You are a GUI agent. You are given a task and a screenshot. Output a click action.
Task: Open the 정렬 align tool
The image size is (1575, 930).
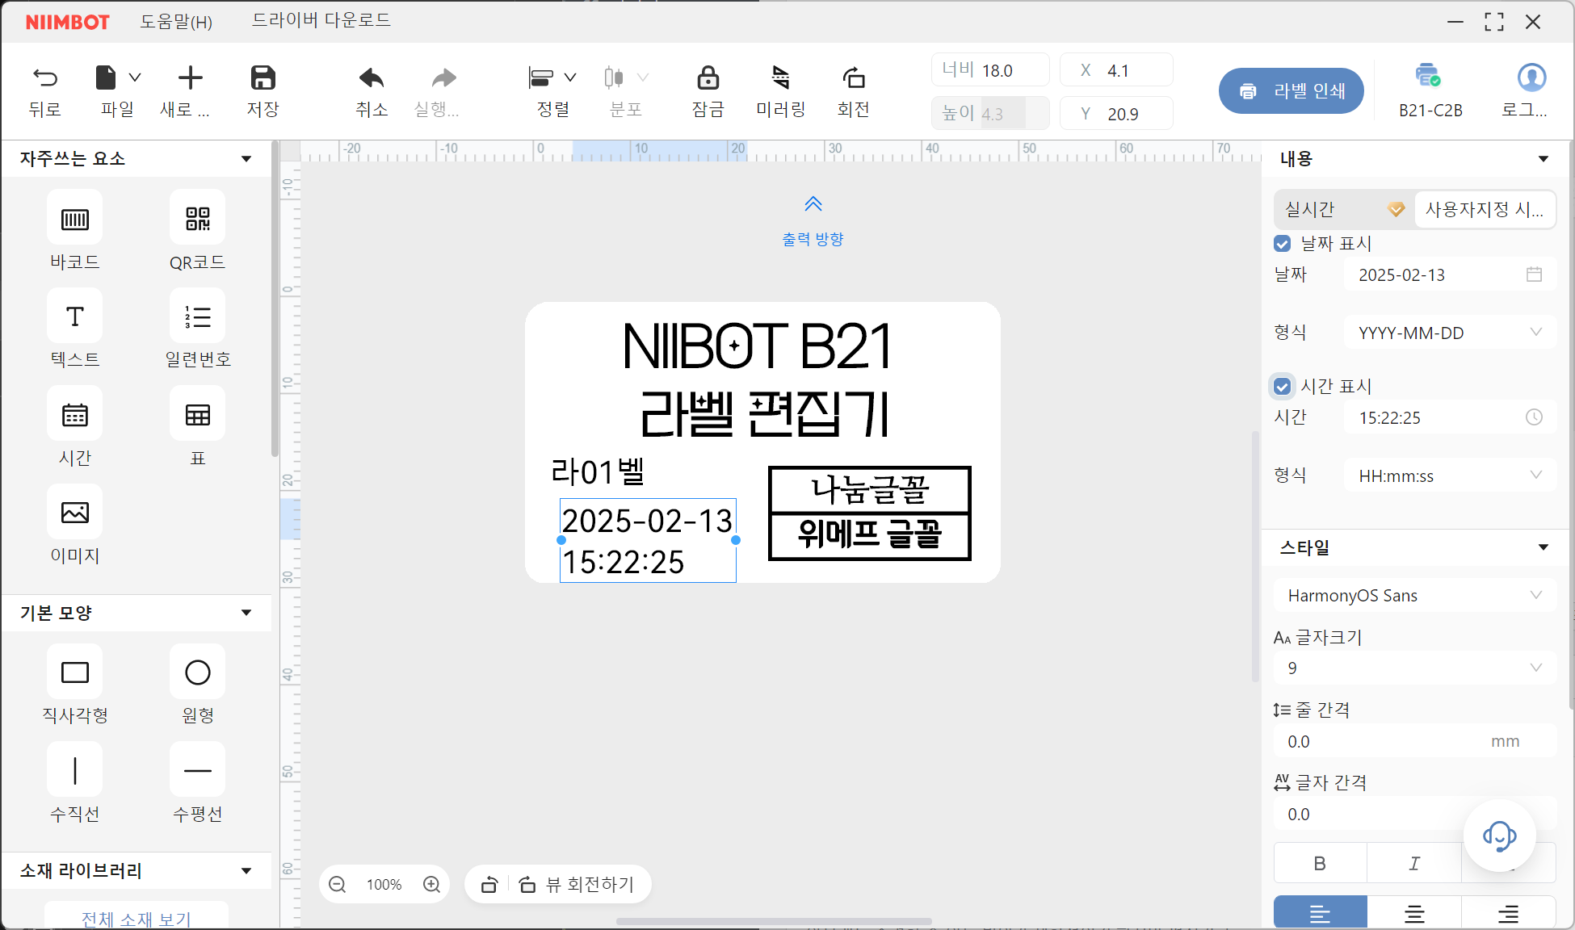541,77
